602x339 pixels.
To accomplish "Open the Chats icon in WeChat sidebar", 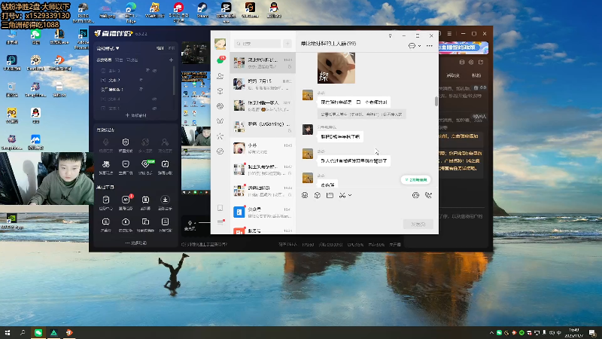I will [220, 60].
